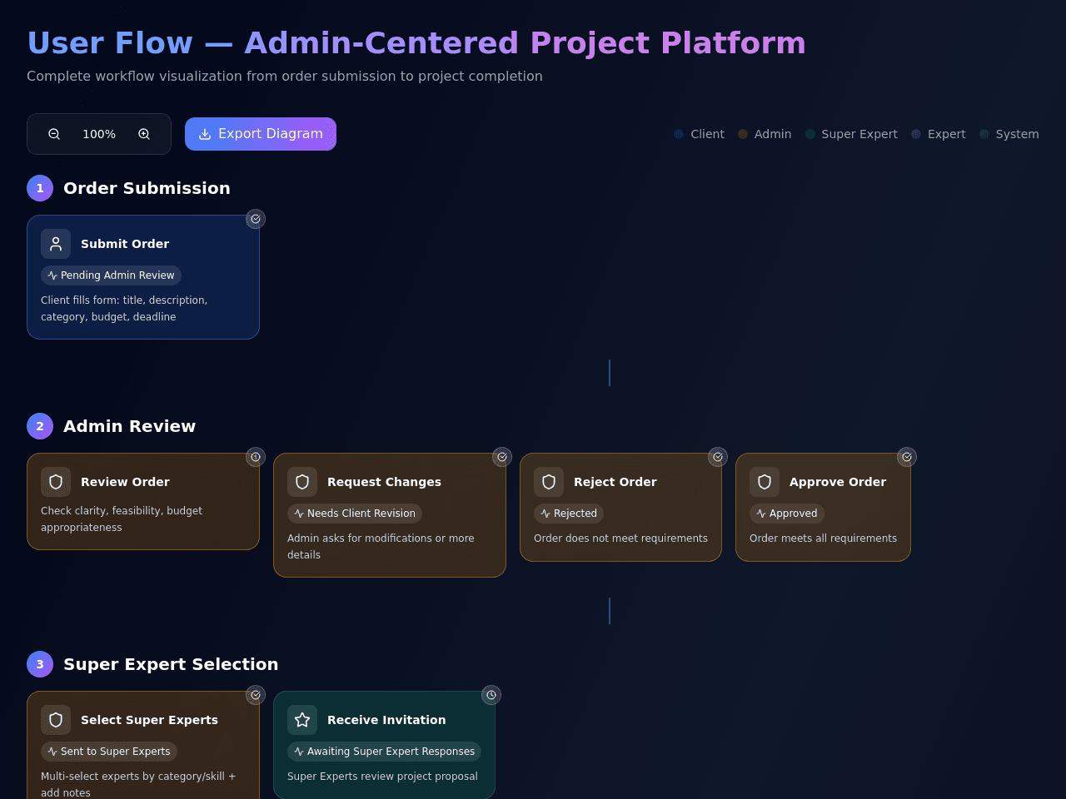The image size is (1066, 799).
Task: Click the download icon in Export Diagram
Action: (205, 134)
